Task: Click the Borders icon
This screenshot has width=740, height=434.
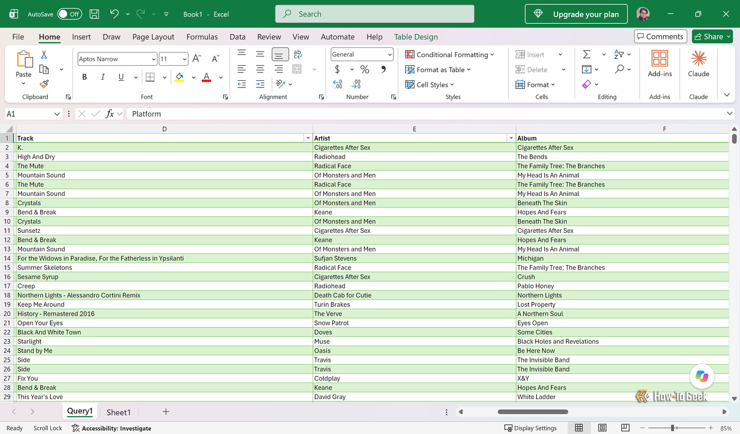Action: pos(150,77)
